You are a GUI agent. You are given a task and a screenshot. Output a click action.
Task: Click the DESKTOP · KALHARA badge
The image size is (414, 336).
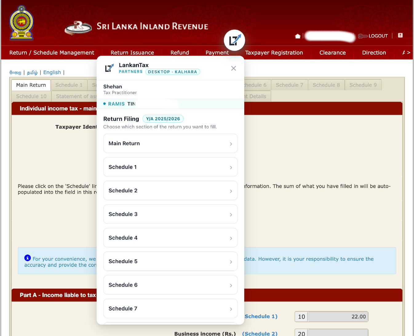click(173, 72)
